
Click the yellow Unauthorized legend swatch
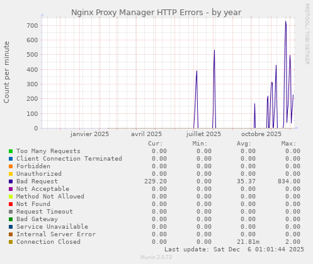[11, 174]
